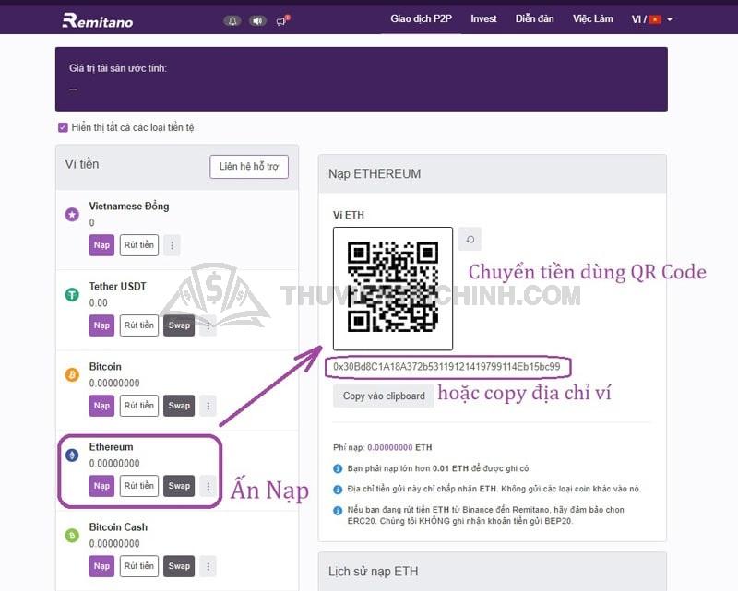The image size is (738, 591).
Task: Swap Bitcoin
Action: [179, 406]
